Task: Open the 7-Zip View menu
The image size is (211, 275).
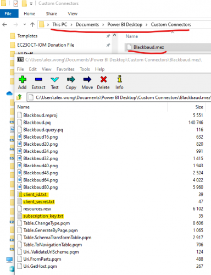Action: click(x=47, y=69)
